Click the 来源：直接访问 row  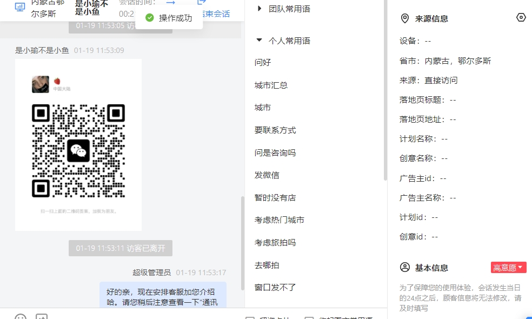point(429,81)
